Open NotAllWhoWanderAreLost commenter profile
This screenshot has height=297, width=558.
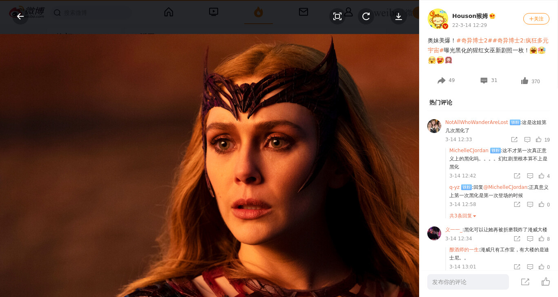(x=476, y=122)
